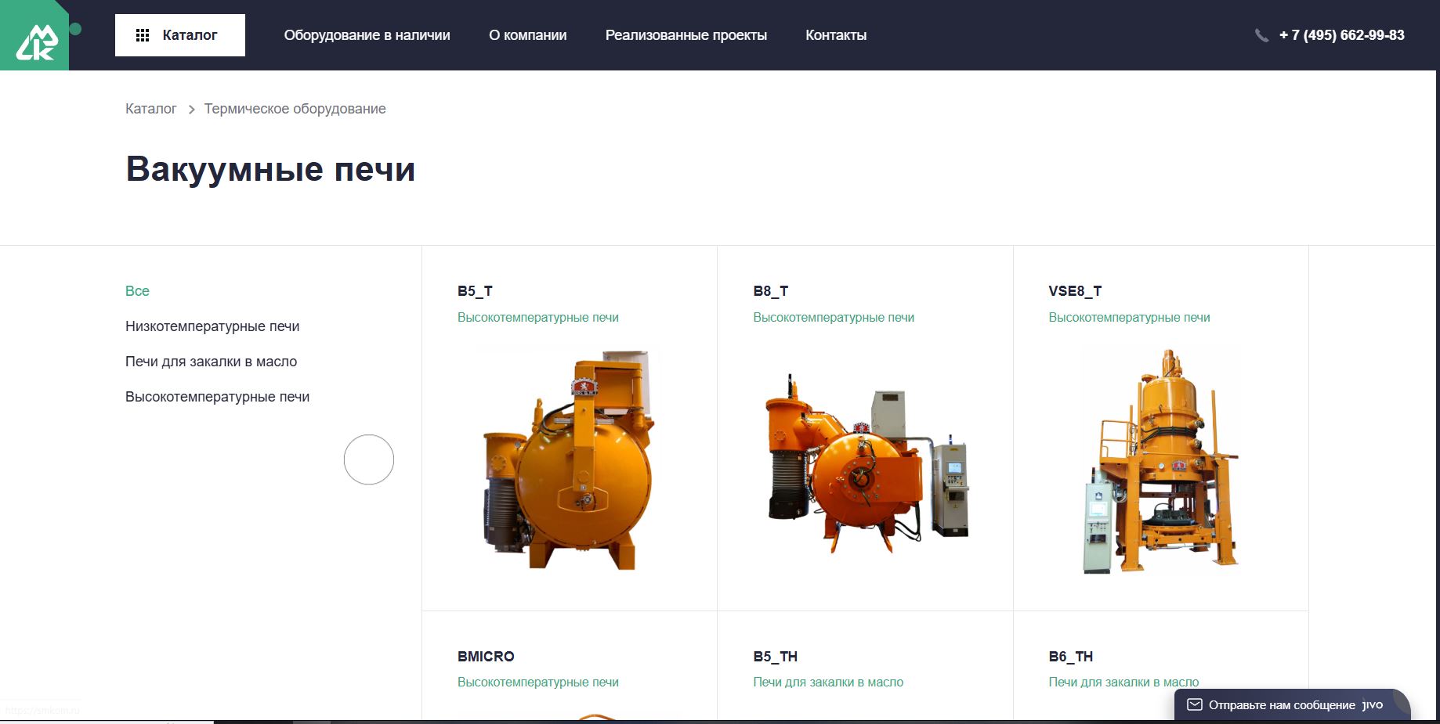Screen dimensions: 1440x724
Task: Open the B5_T product title
Action: (x=475, y=291)
